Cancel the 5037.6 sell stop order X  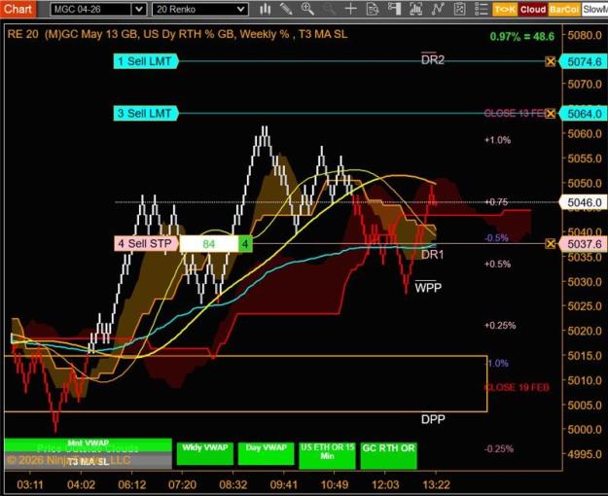551,243
